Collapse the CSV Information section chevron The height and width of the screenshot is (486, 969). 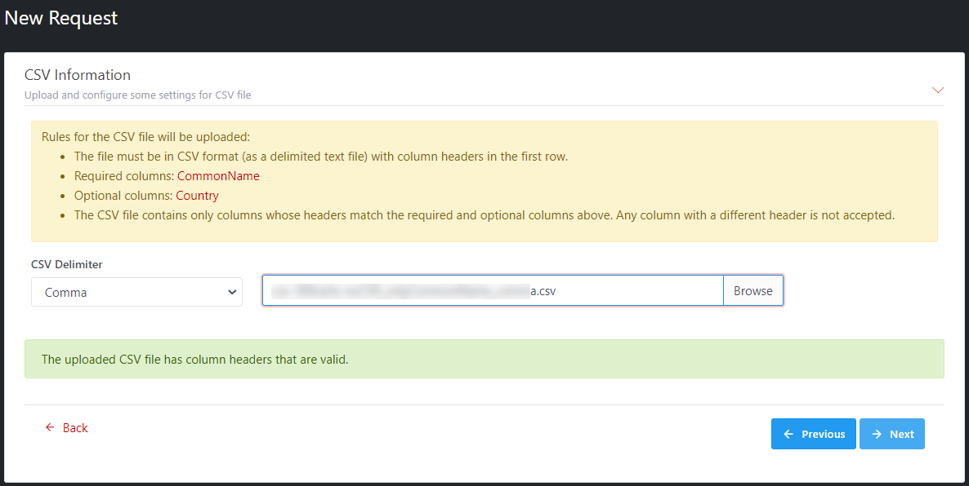click(938, 90)
